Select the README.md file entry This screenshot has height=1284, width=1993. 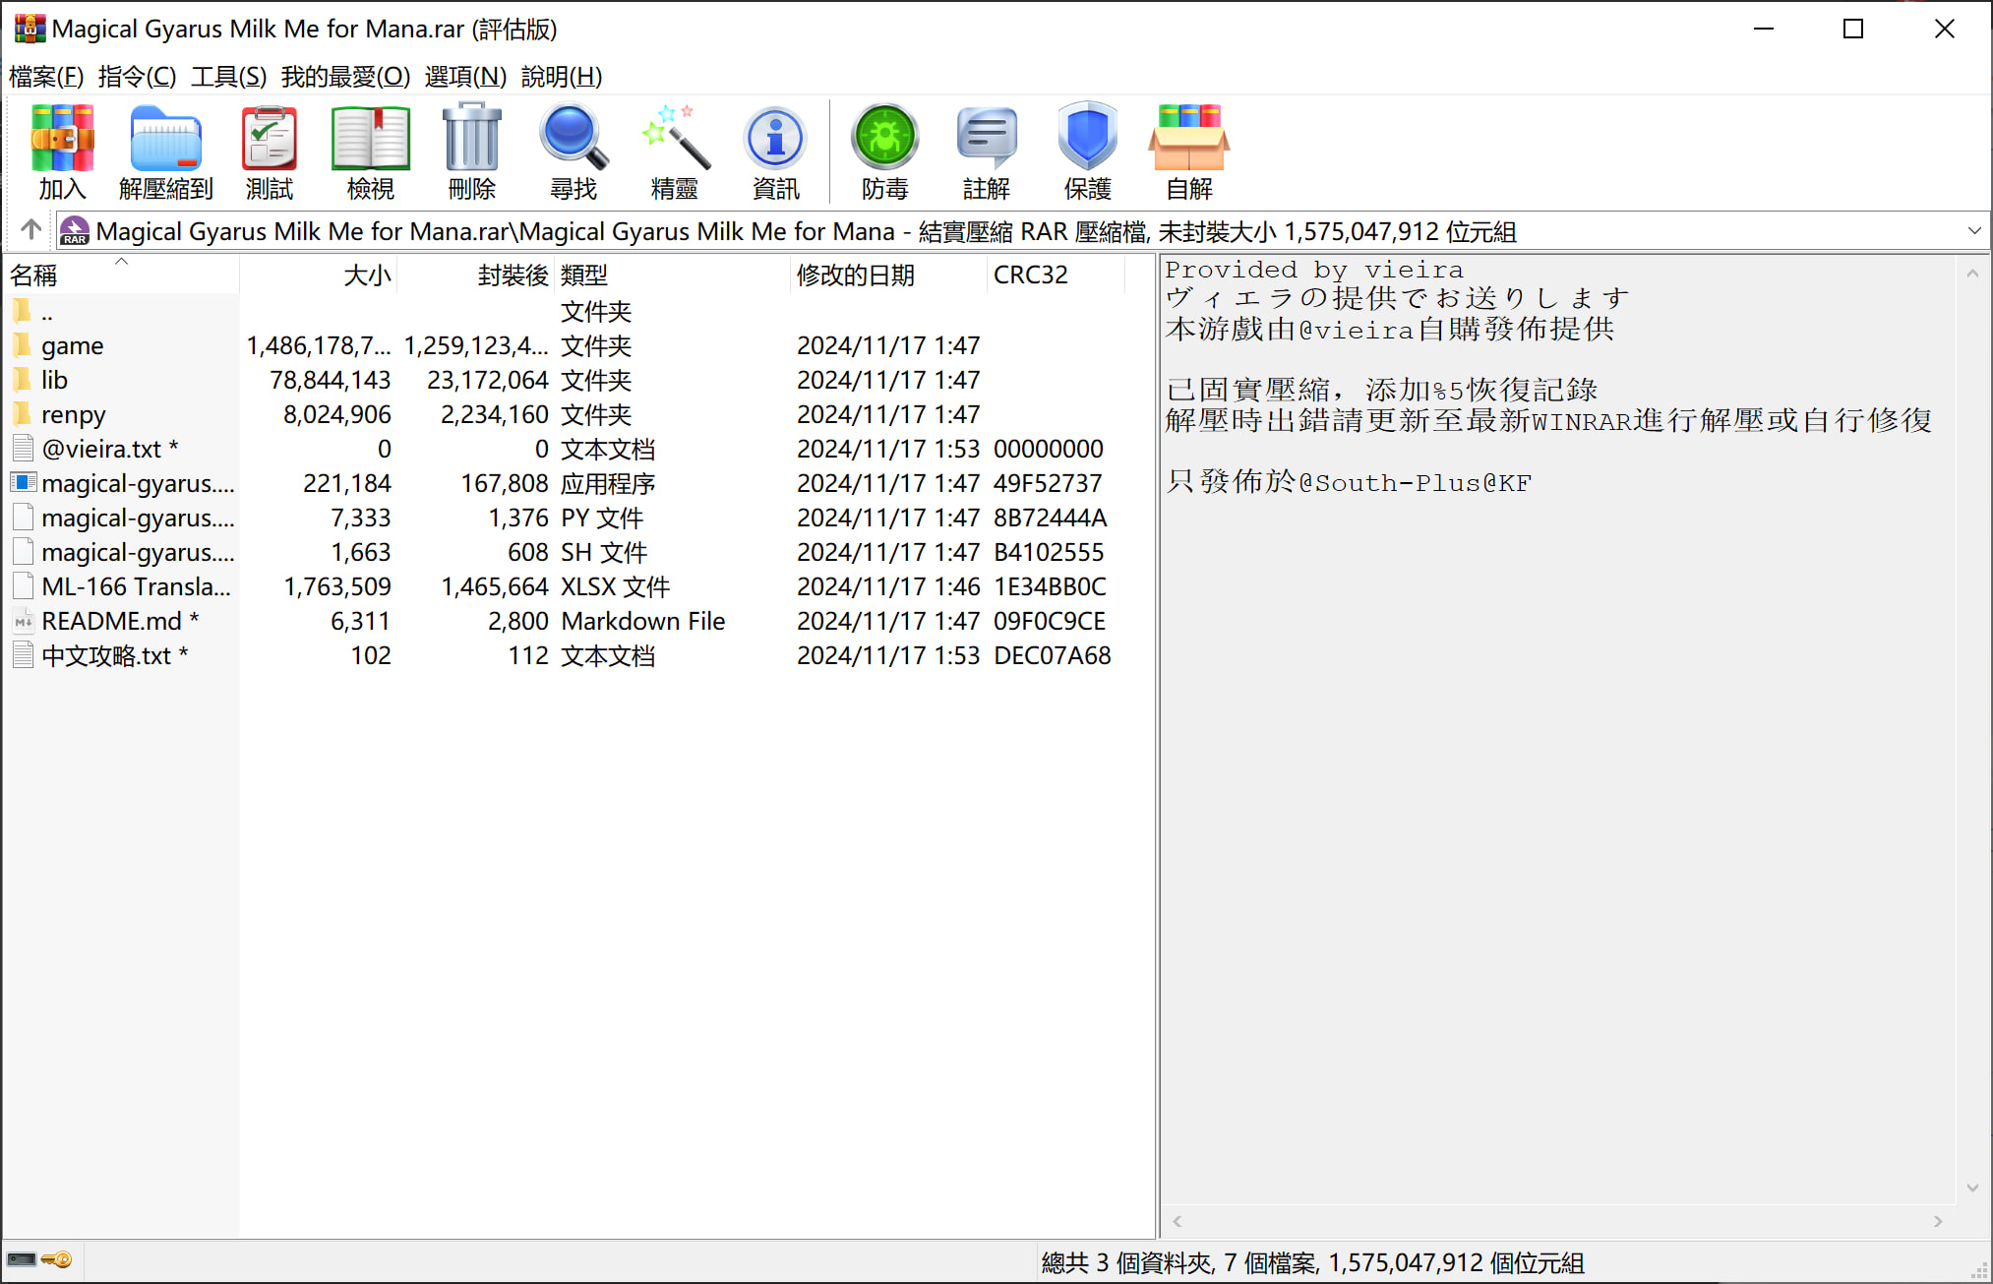point(111,622)
